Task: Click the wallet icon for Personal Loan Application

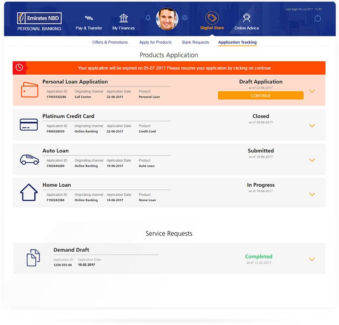Action: click(x=29, y=90)
